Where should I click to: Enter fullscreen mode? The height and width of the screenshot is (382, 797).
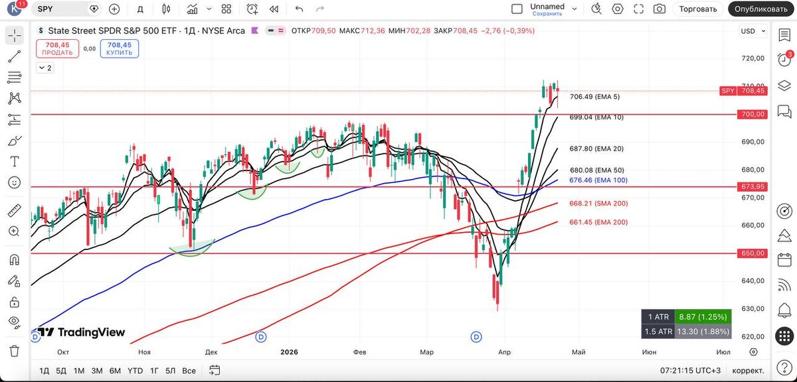(639, 9)
